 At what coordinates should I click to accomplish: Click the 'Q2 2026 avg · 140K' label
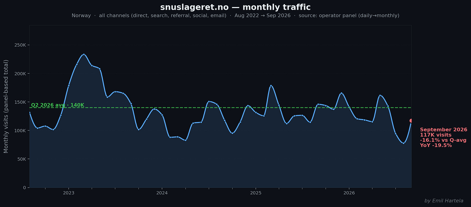[x=58, y=105]
